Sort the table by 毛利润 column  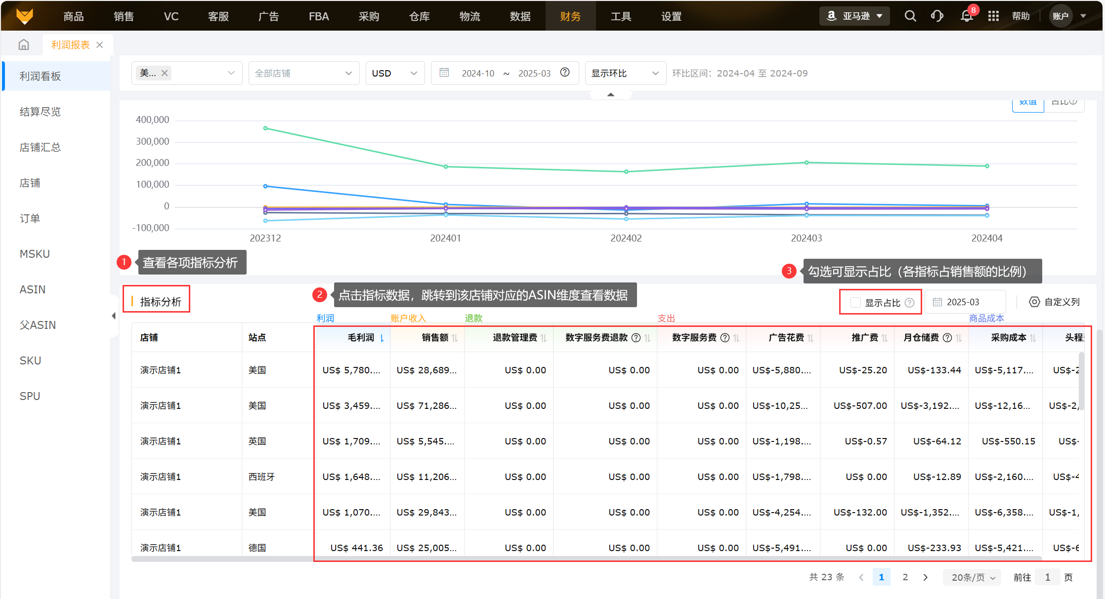pos(382,338)
